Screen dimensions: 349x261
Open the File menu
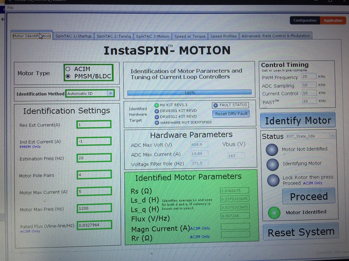point(10,8)
